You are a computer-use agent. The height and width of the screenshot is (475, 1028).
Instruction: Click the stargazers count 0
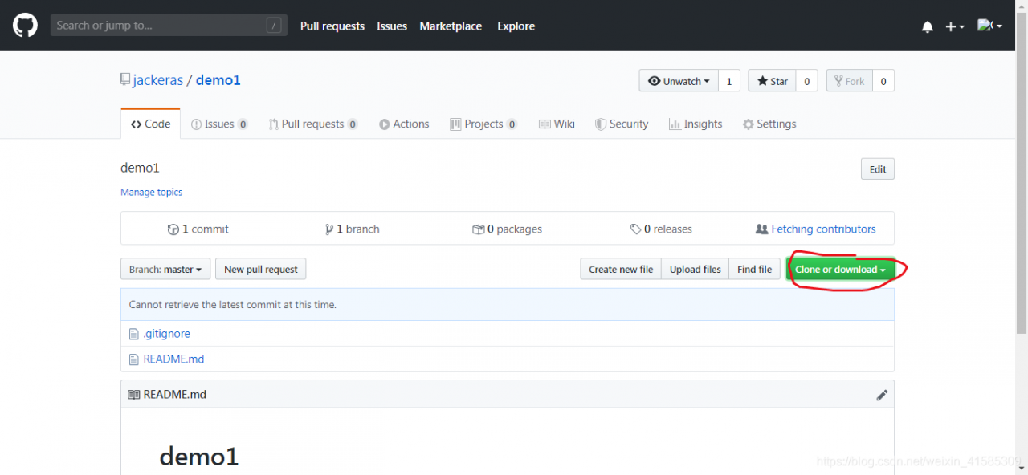click(806, 81)
